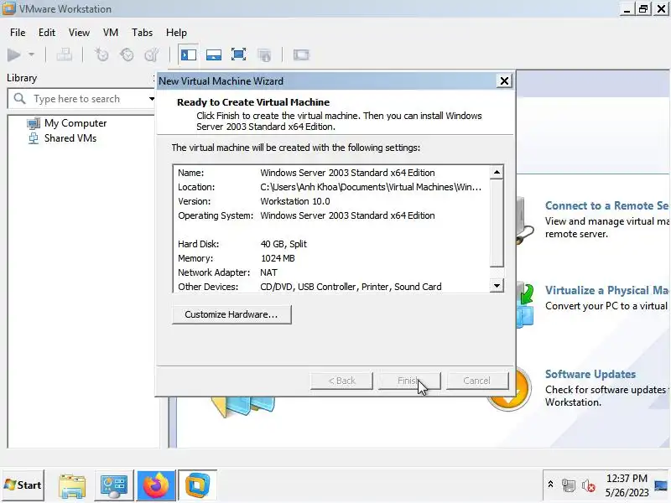This screenshot has height=503, width=671.
Task: Select the '40 GB, Split' hard disk value
Action: point(283,244)
